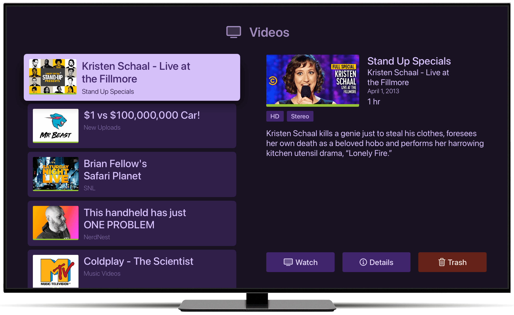Viewport: 514px width, 315px height.
Task: Click the MrBeast logo thumbnail
Action: click(56, 125)
